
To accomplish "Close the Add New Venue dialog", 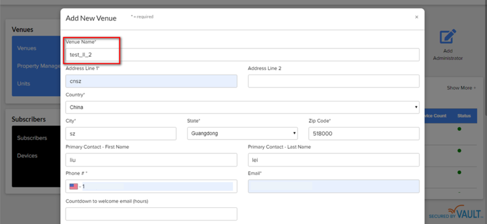I will 416,17.
